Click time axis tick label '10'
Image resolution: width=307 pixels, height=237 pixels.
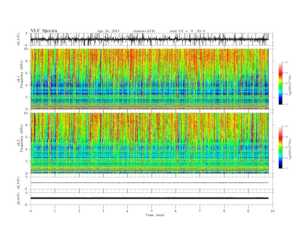click(273, 211)
